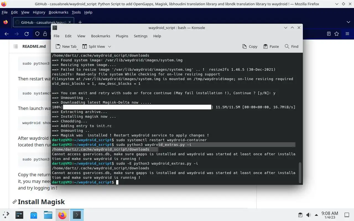This screenshot has width=354, height=221.
Task: Open Konsole Settings menu
Action: (x=140, y=36)
